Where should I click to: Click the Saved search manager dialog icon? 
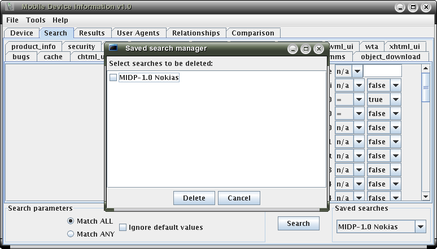(113, 48)
